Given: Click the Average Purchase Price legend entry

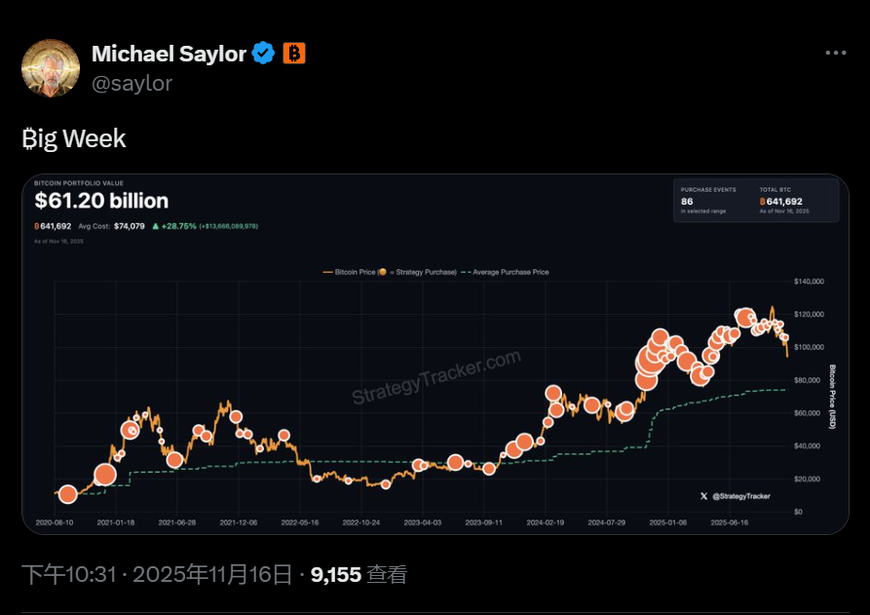Looking at the screenshot, I should coord(507,272).
